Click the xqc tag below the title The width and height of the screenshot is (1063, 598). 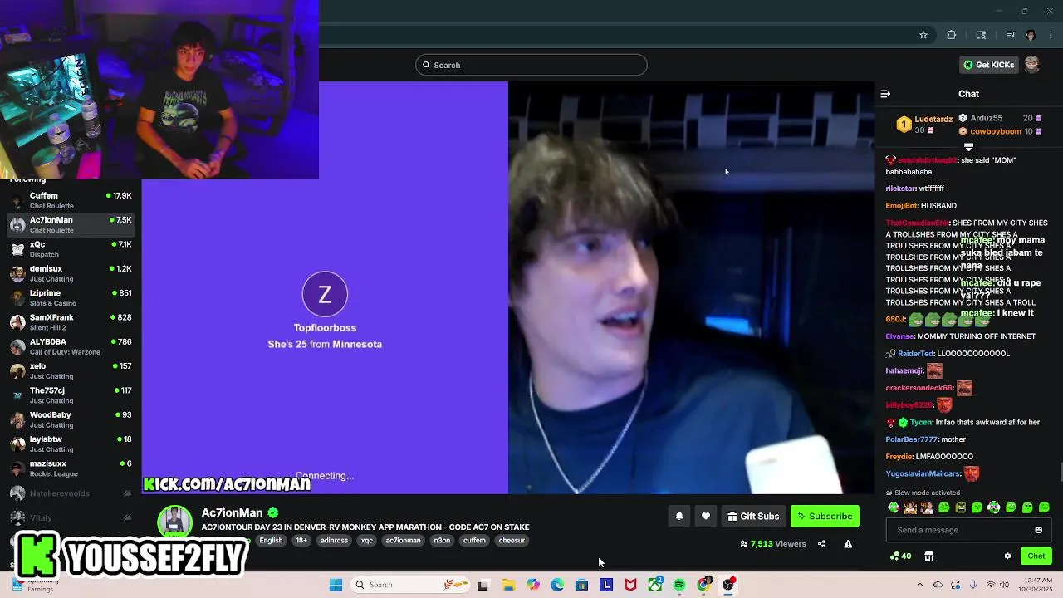coord(367,541)
